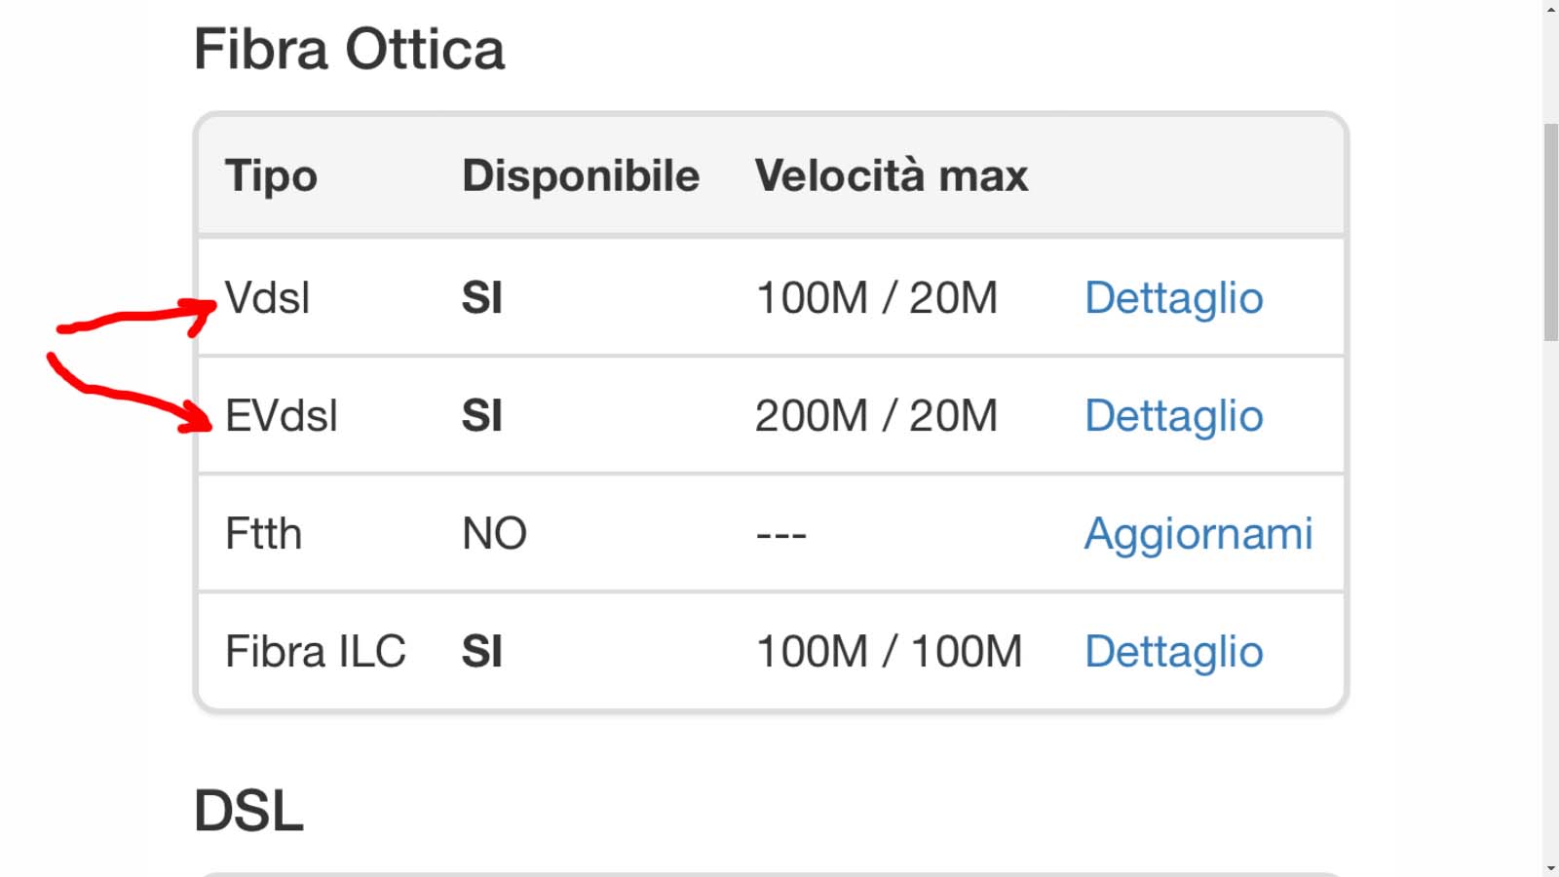Select the Fibra ILC type cell
This screenshot has height=877, width=1559.
point(315,652)
